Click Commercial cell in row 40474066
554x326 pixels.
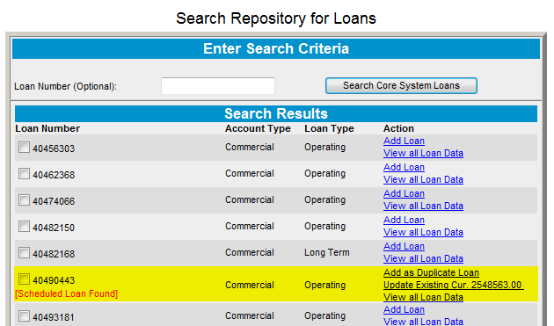pyautogui.click(x=250, y=200)
